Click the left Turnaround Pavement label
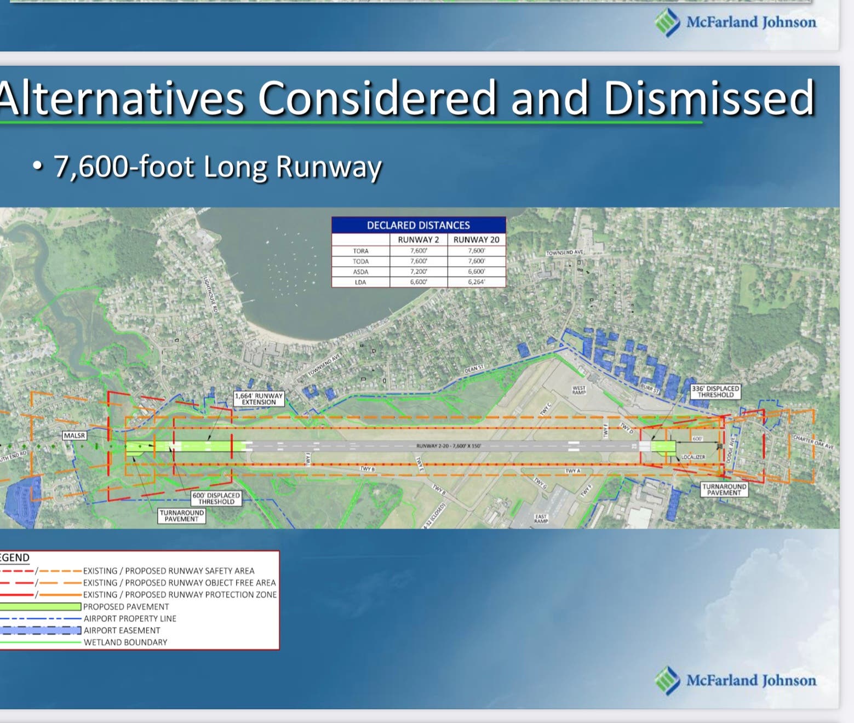The height and width of the screenshot is (723, 854). (181, 516)
